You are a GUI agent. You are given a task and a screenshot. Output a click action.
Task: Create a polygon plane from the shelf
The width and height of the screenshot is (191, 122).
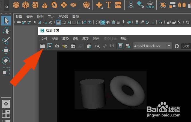tap(64, 5)
